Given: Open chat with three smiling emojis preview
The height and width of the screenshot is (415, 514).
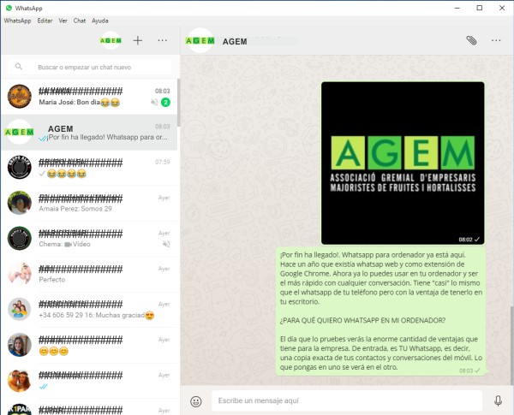Looking at the screenshot, I should 89,345.
